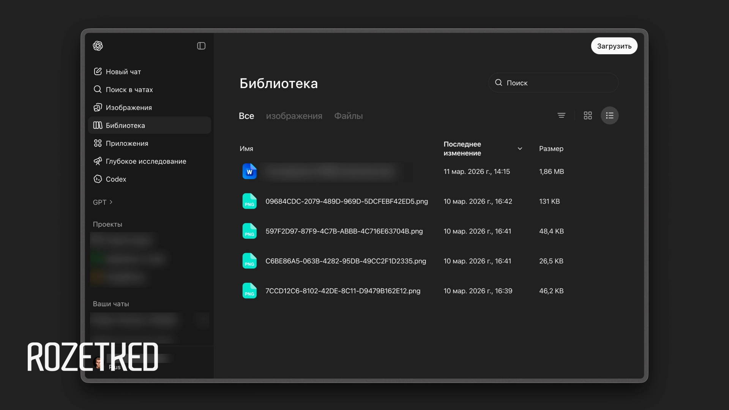Open Codex from the sidebar
The width and height of the screenshot is (729, 410).
point(116,179)
